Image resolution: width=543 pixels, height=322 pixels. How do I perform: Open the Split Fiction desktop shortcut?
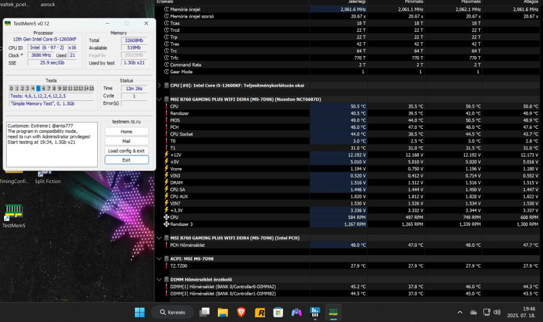coord(48,177)
